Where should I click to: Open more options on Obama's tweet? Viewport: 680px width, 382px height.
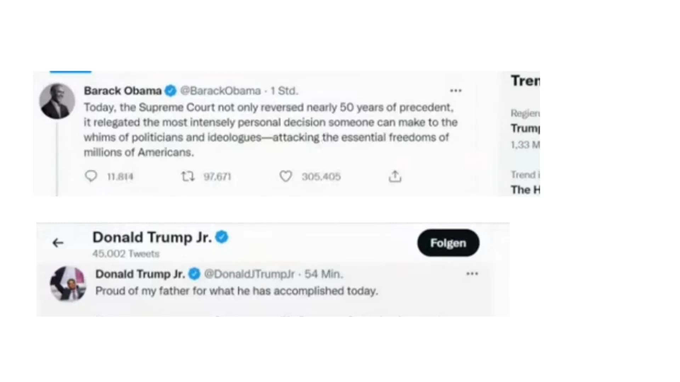click(455, 91)
